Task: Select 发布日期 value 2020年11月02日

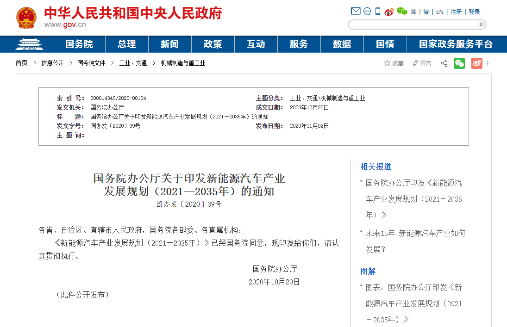Action: point(309,126)
